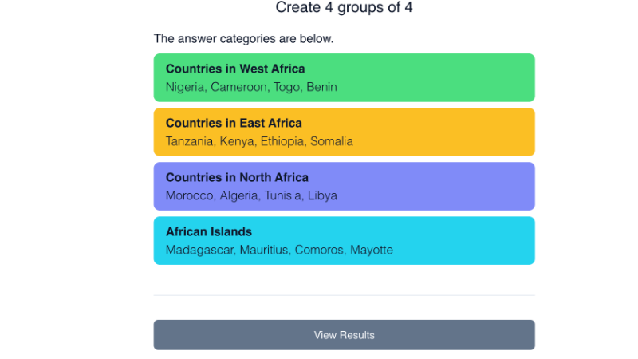This screenshot has height=359, width=638.
Task: Click the "Countries in North Africa" title
Action: pyautogui.click(x=237, y=177)
